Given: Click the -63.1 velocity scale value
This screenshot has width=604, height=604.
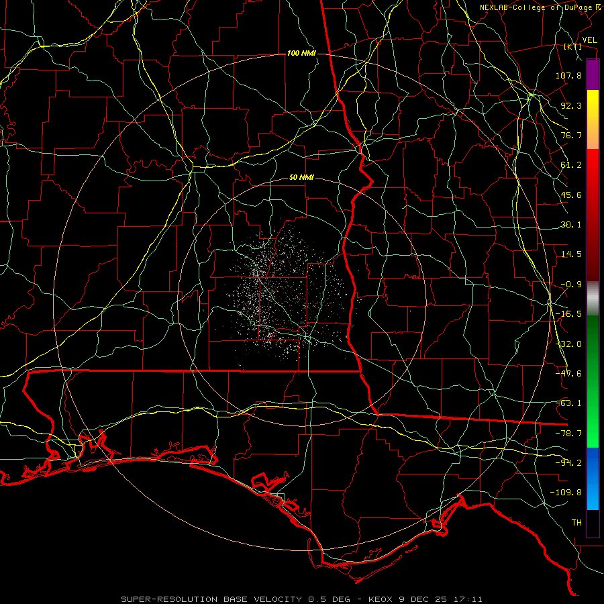Looking at the screenshot, I should [x=568, y=403].
